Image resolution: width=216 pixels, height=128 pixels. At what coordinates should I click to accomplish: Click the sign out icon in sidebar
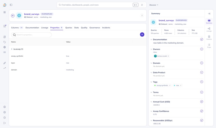click(5, 123)
